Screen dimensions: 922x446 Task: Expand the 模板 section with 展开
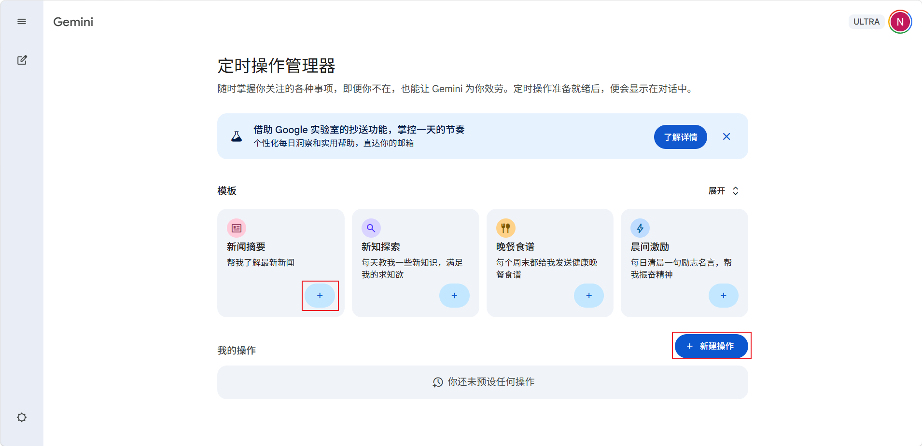coord(723,191)
